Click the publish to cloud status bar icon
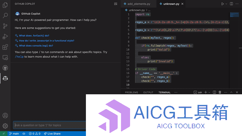 (x=24, y=134)
